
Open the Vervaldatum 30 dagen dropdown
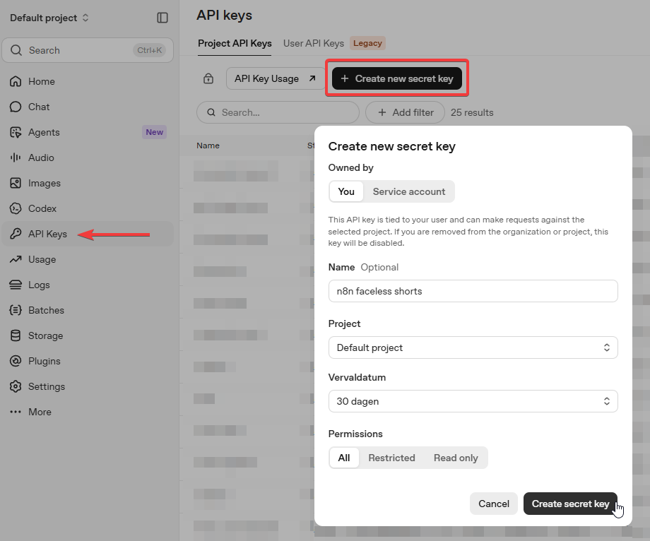pos(473,401)
